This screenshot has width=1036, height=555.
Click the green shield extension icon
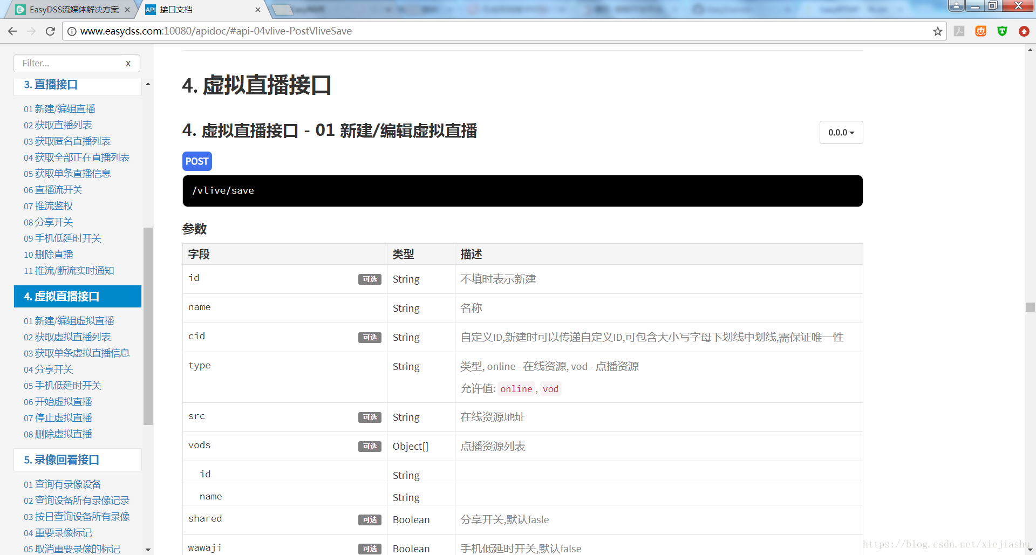(x=1003, y=31)
